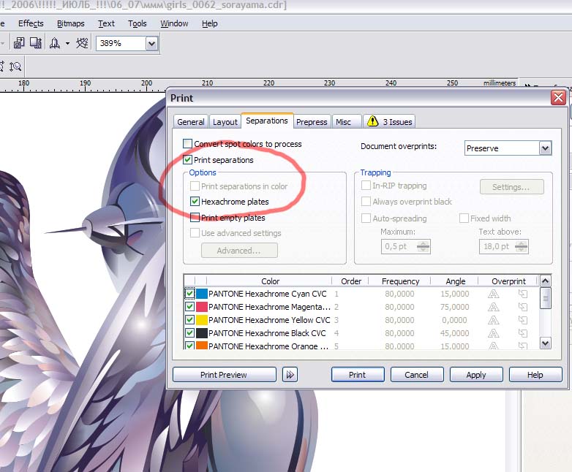Click the toolbar icon with the small arrow
The image size is (572, 472).
click(36, 43)
